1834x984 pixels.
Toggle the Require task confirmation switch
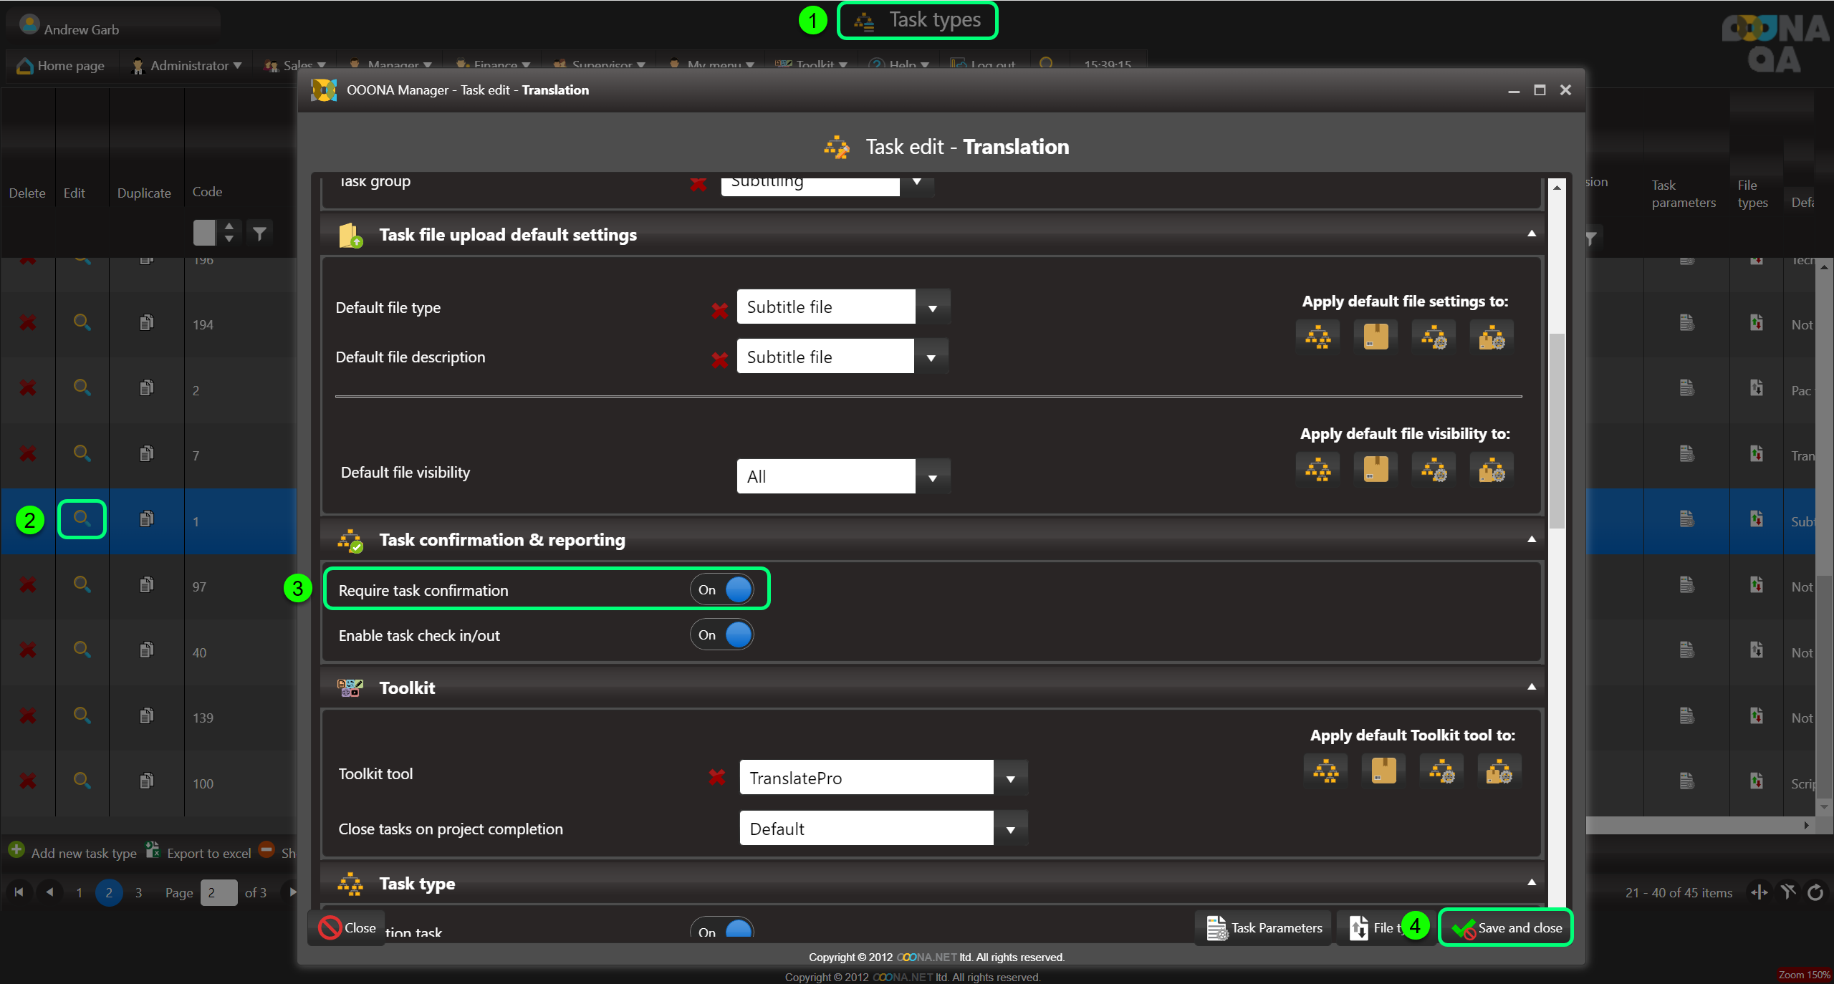pos(722,589)
